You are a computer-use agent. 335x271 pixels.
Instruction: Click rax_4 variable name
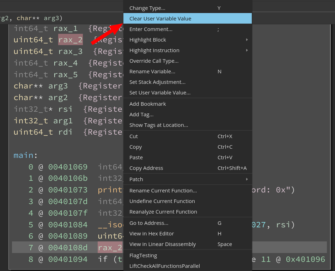[65, 63]
